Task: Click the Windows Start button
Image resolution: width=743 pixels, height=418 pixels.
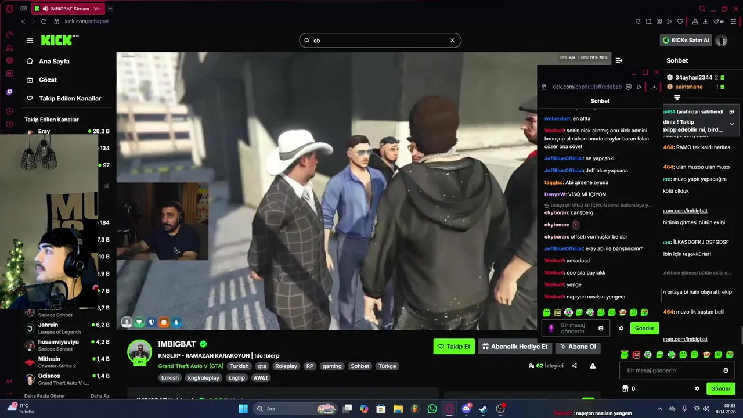Action: [243, 409]
